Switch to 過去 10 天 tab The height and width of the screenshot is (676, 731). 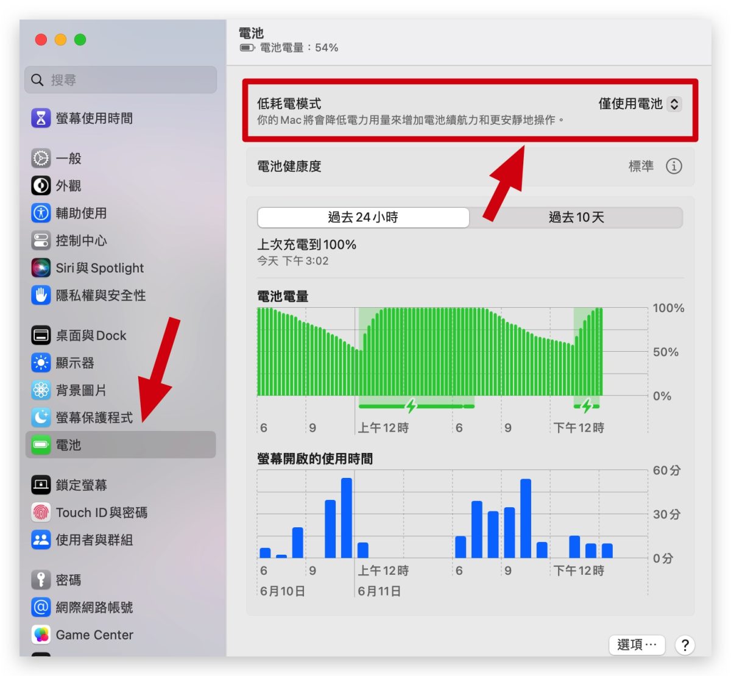pos(576,217)
